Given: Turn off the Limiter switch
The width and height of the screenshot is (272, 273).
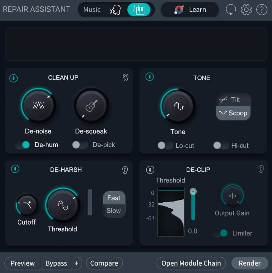Looking at the screenshot, I should 220,233.
